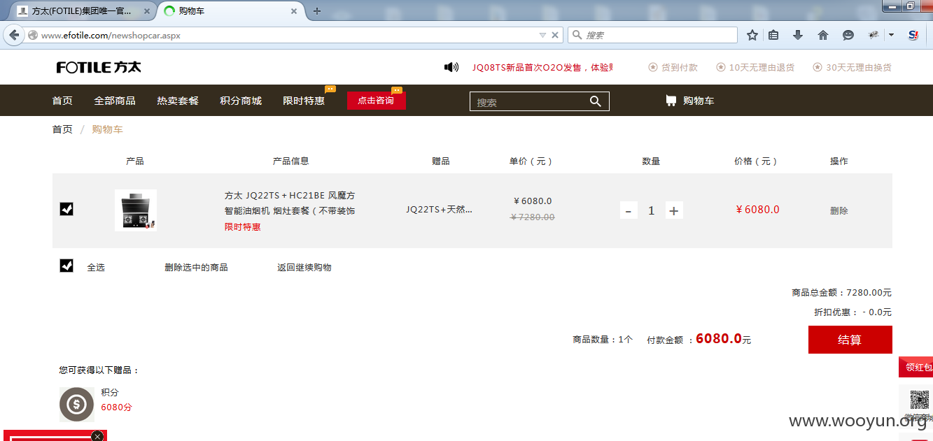Click the browser back arrow button
The image size is (933, 441).
coord(14,35)
